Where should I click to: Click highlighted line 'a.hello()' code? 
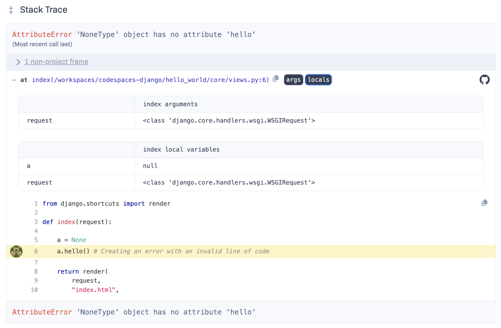point(163,251)
